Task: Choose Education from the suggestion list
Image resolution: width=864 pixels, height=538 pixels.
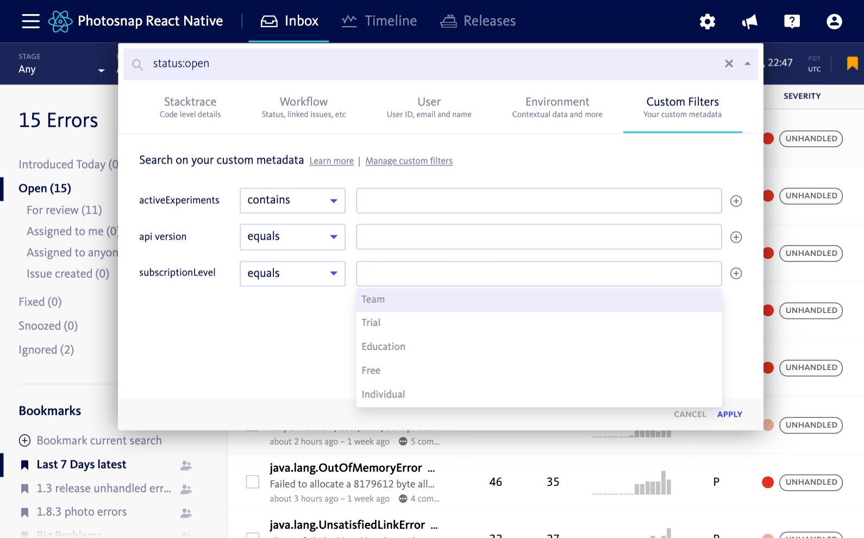Action: pyautogui.click(x=539, y=347)
